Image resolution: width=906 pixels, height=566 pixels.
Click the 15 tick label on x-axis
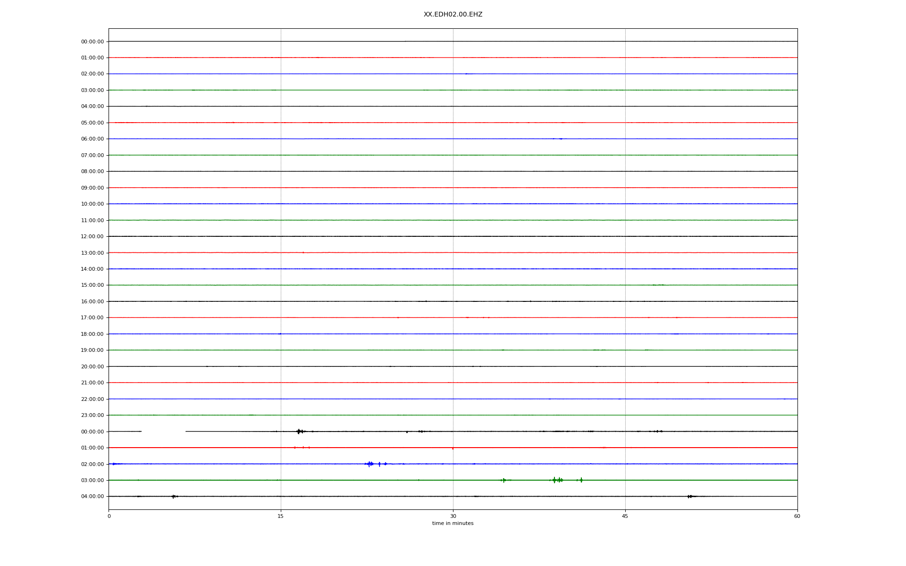coord(281,516)
